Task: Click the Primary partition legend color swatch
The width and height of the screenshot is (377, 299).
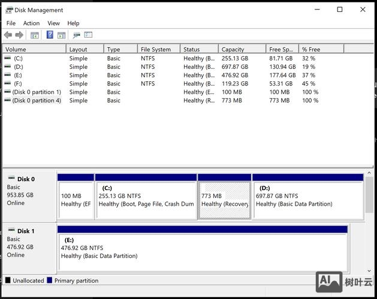Action: pos(49,280)
